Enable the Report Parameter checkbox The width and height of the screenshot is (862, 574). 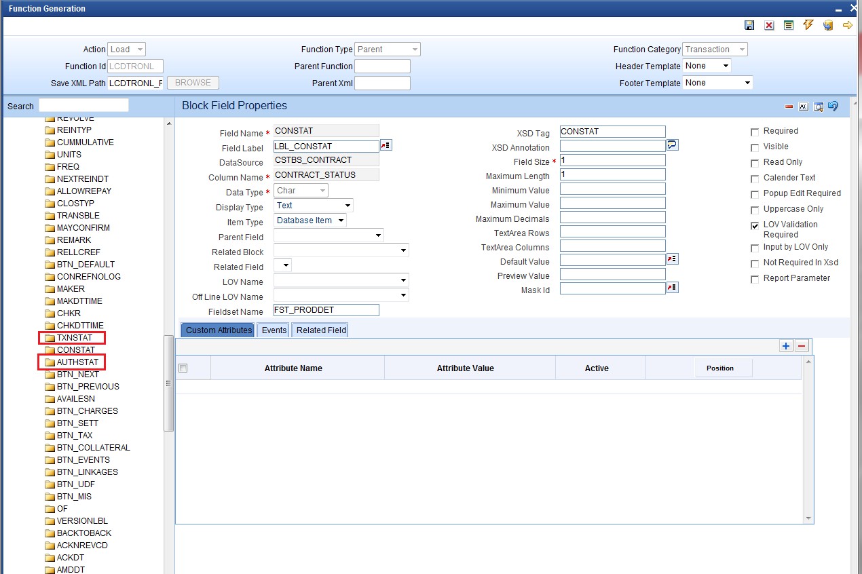(x=755, y=279)
